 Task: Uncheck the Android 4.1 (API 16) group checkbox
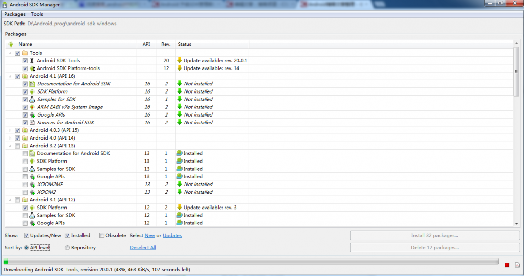[x=18, y=76]
